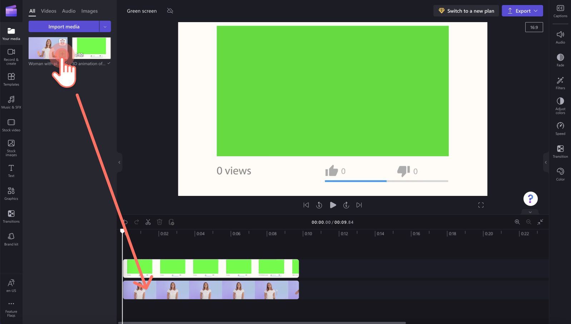Click the timeline horizontal scrollbar

click(x=262, y=323)
